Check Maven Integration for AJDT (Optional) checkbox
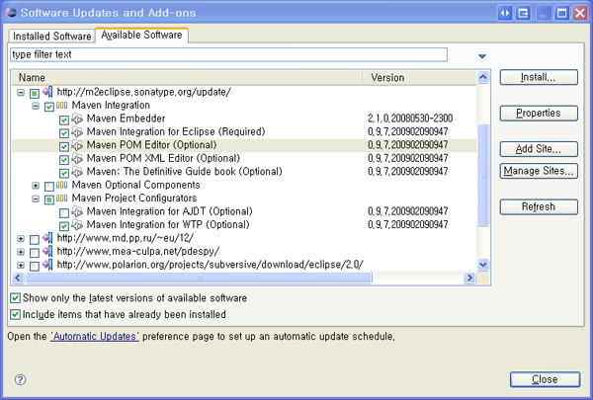The image size is (593, 400). tap(64, 213)
